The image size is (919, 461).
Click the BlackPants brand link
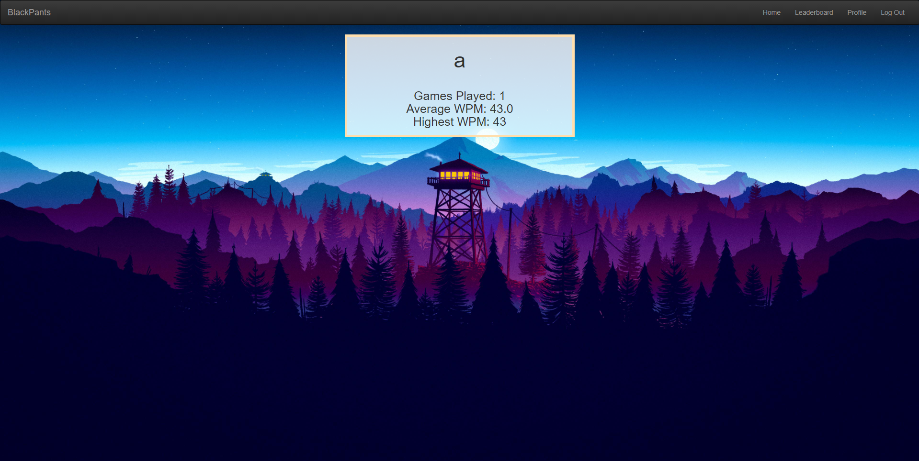tap(29, 12)
